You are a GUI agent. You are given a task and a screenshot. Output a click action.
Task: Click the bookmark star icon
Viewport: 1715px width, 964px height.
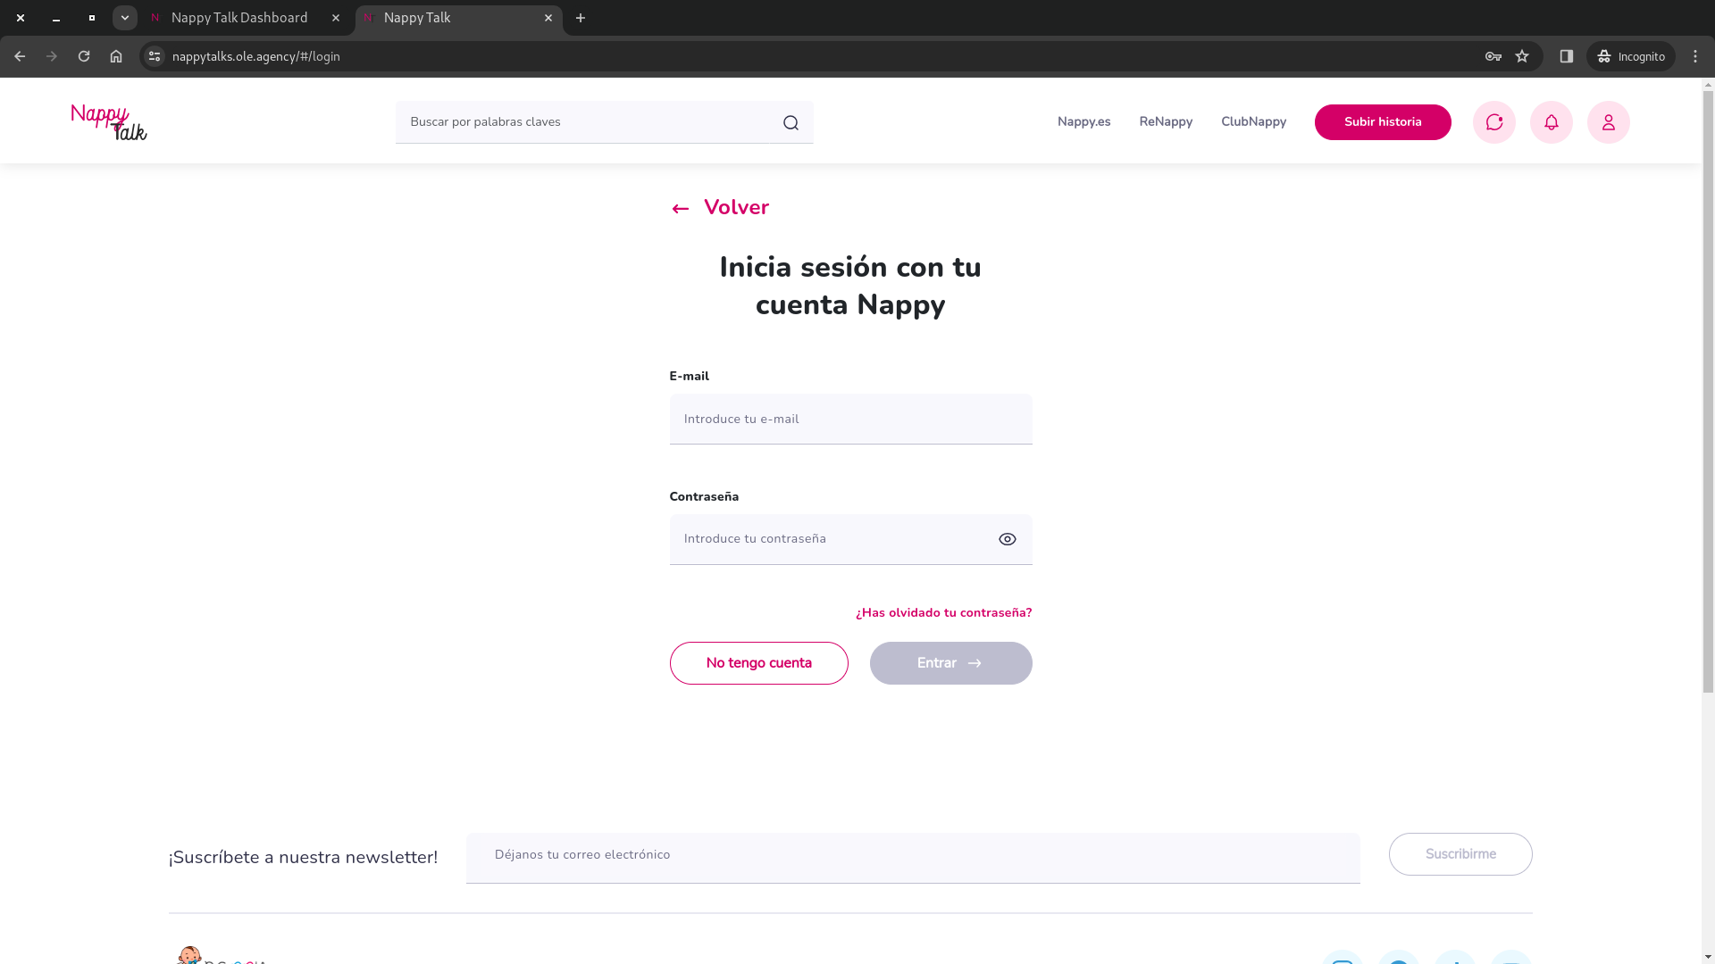click(1522, 56)
